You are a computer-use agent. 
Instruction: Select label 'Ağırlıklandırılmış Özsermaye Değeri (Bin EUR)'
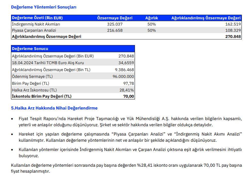click(x=53, y=56)
